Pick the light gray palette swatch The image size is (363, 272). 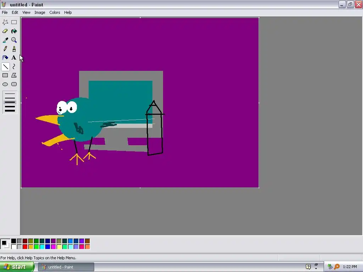pos(19,247)
